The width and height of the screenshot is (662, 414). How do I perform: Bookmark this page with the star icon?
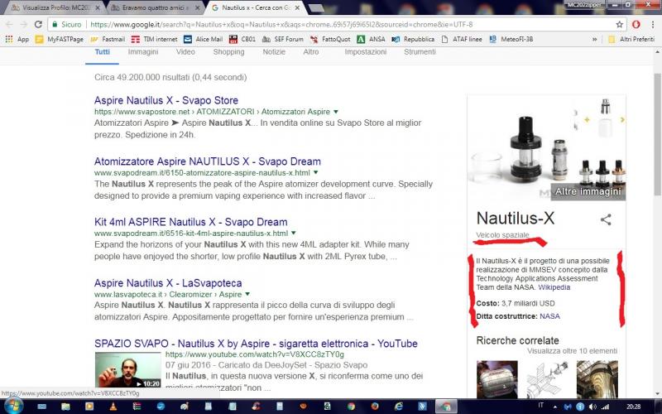[x=619, y=25]
